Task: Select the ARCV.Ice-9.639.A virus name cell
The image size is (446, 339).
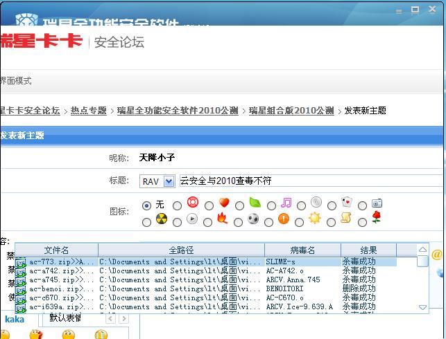Action: click(x=299, y=307)
